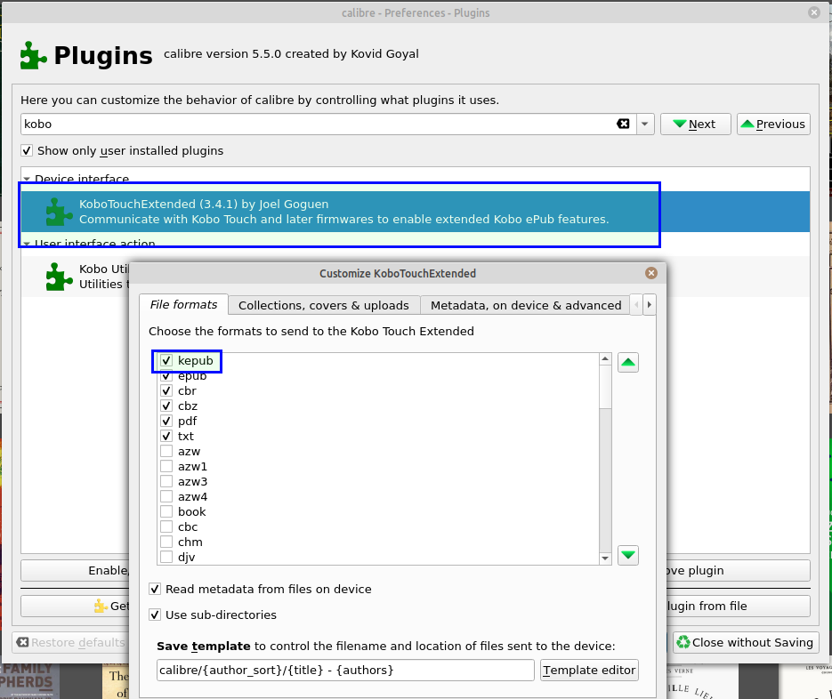Move selected format down with green arrow
This screenshot has width=832, height=699.
(x=627, y=555)
